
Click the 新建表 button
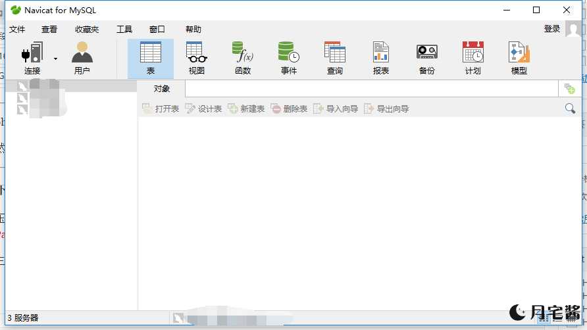click(x=246, y=109)
